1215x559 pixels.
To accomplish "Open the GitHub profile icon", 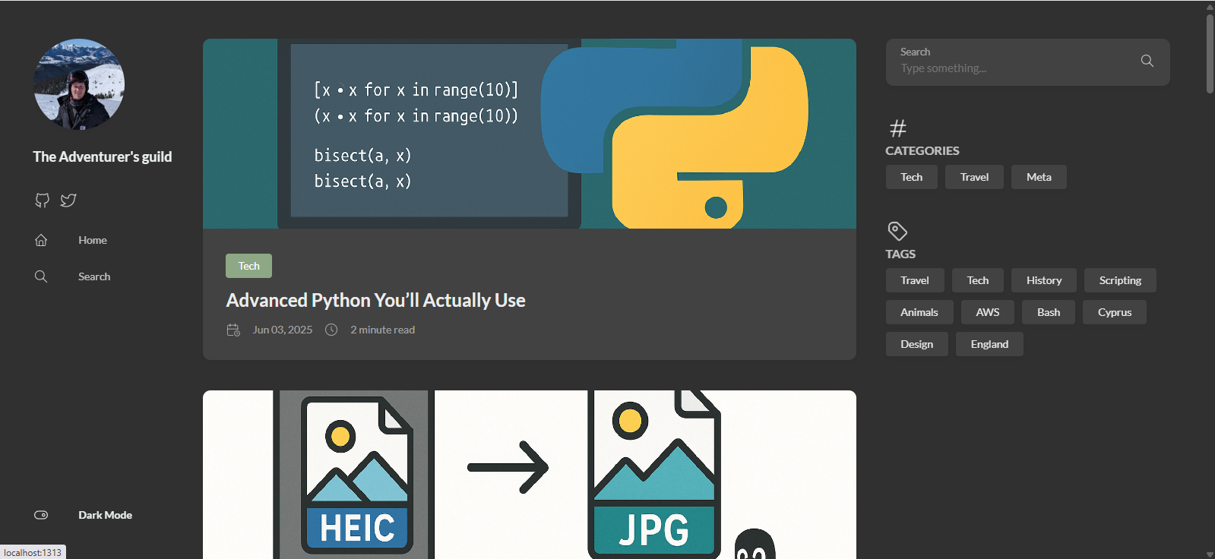I will tap(42, 201).
